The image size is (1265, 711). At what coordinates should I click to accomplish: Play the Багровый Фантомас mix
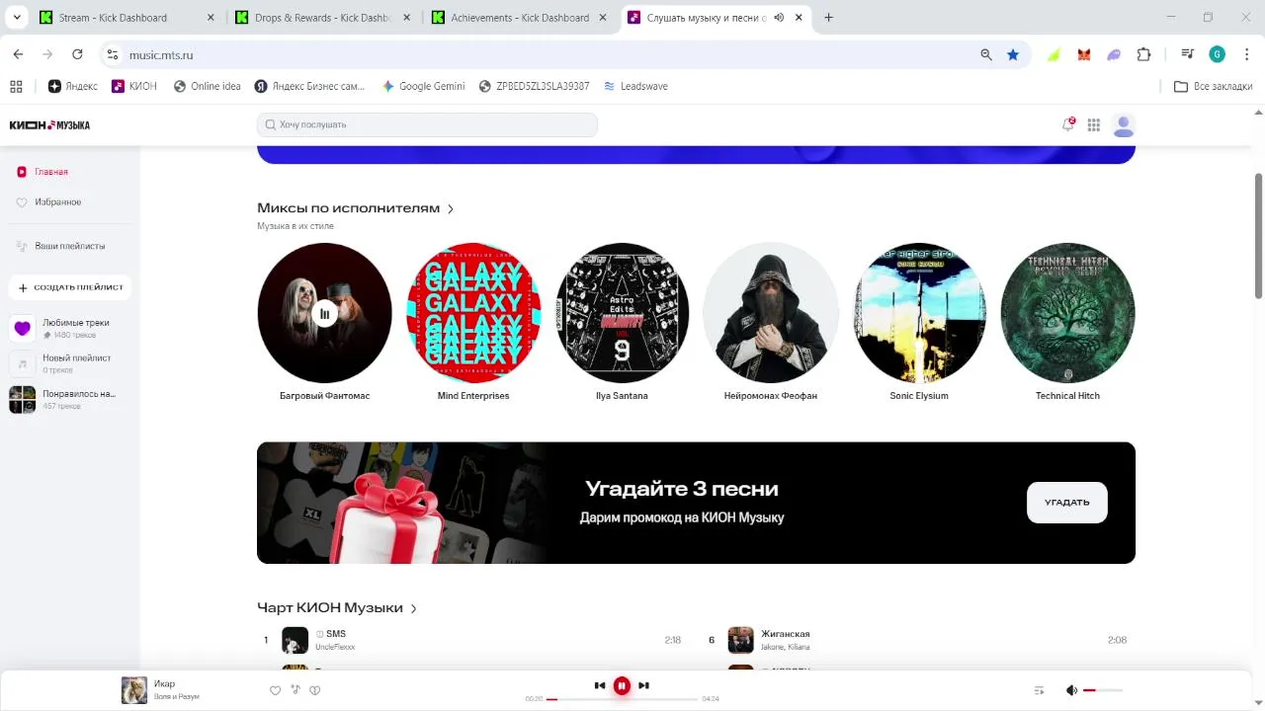324,313
